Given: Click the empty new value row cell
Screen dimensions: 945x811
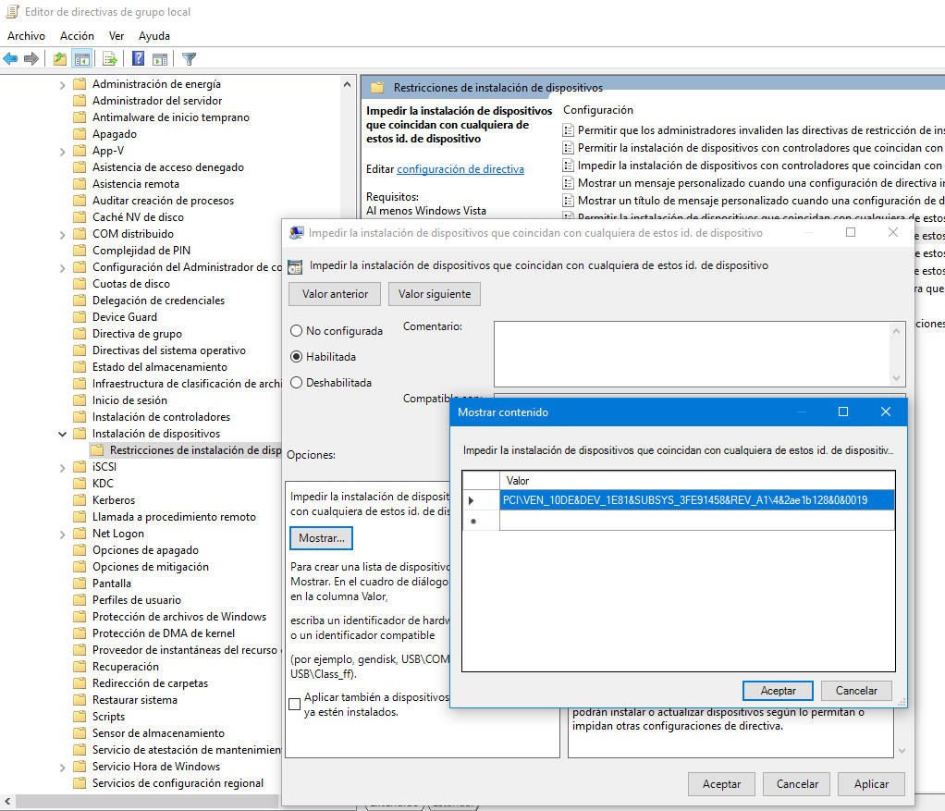Looking at the screenshot, I should pyautogui.click(x=696, y=521).
